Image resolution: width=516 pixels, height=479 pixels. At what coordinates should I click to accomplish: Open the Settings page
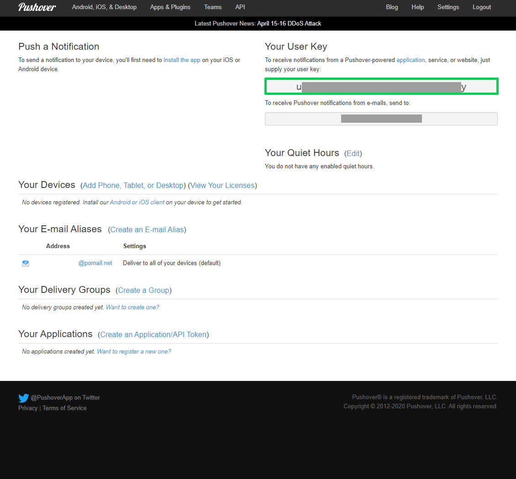point(448,7)
